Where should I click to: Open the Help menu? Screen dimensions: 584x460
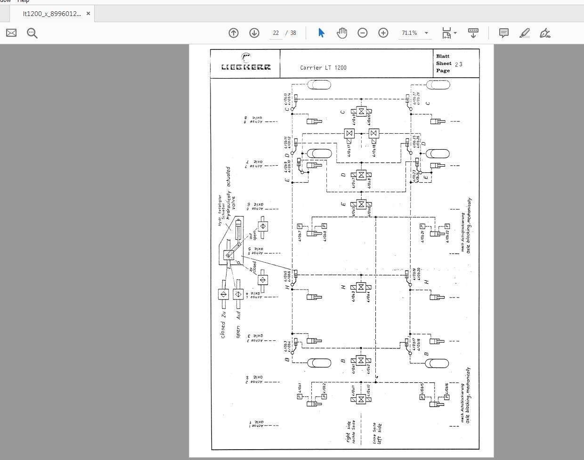tap(23, 1)
